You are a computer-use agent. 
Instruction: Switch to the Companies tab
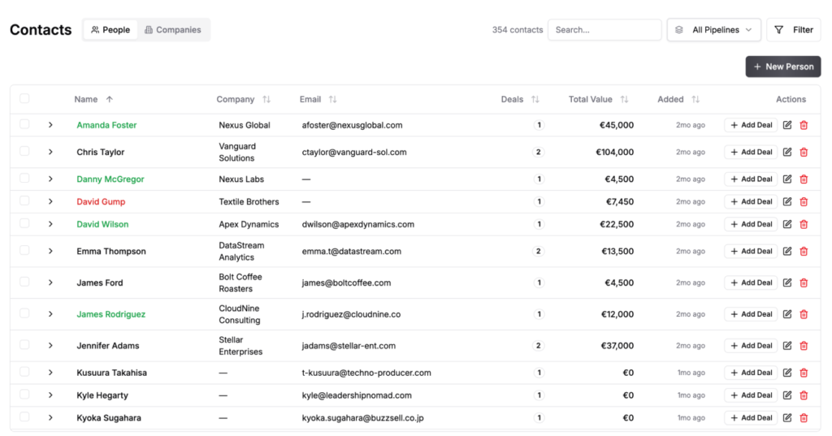pyautogui.click(x=173, y=30)
